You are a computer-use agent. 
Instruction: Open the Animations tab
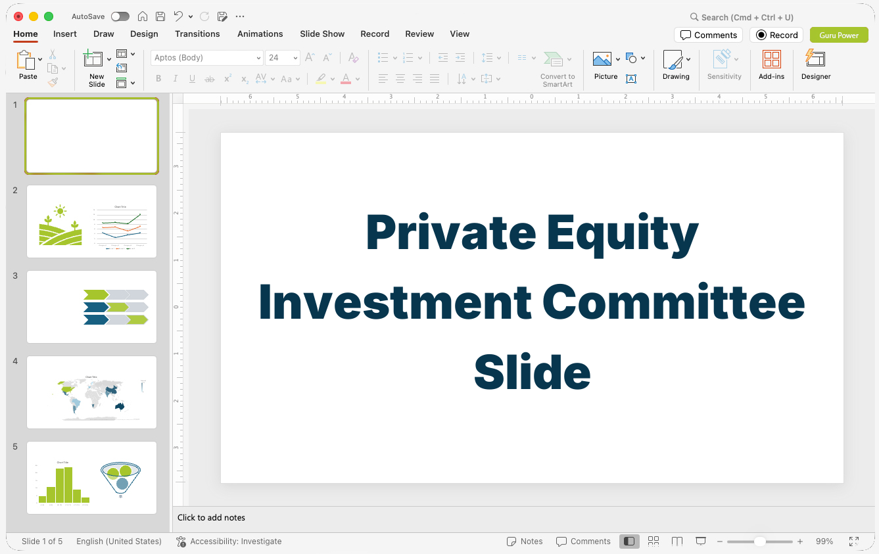260,34
